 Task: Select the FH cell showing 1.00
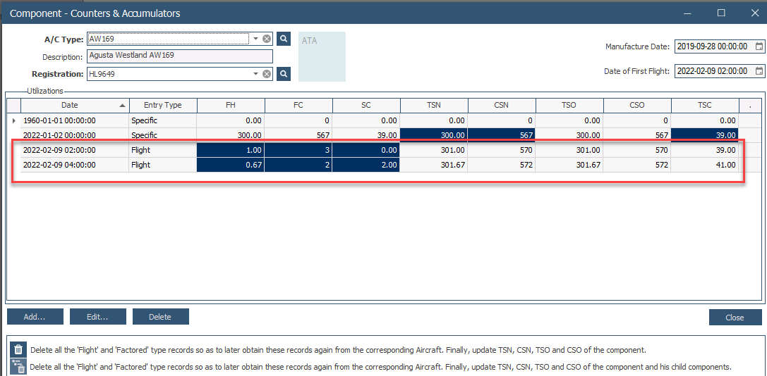231,150
